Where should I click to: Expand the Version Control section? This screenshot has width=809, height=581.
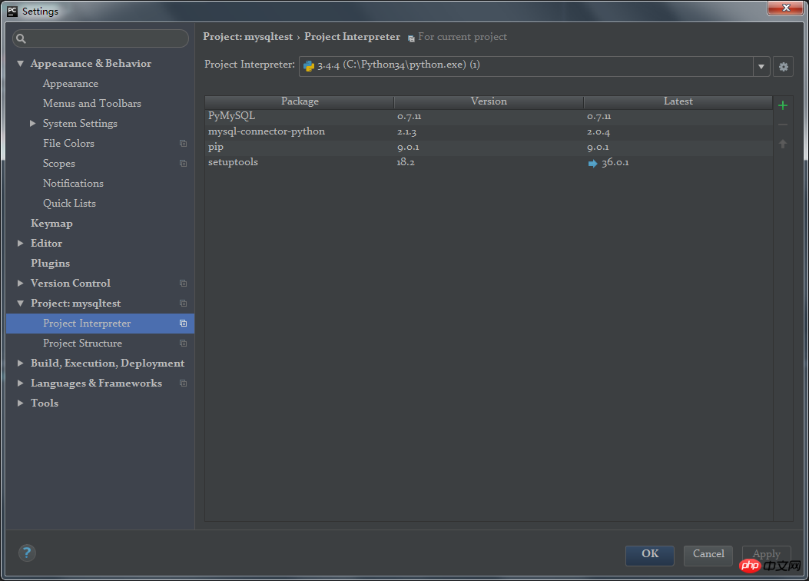pyautogui.click(x=20, y=284)
